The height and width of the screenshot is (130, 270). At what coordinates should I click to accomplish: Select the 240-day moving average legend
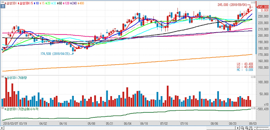tap(73, 3)
